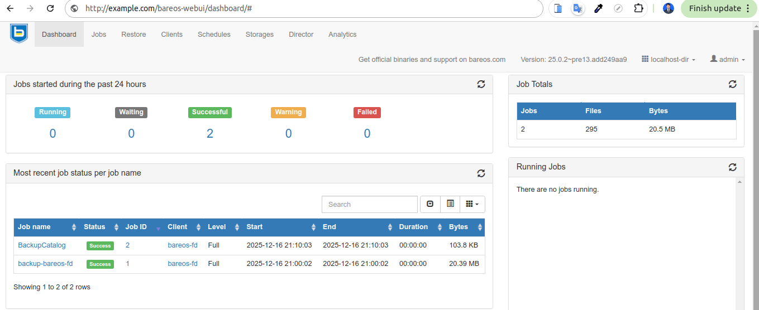Click the Success badge in backup-bareos-fd row
The image size is (759, 310).
click(x=100, y=264)
